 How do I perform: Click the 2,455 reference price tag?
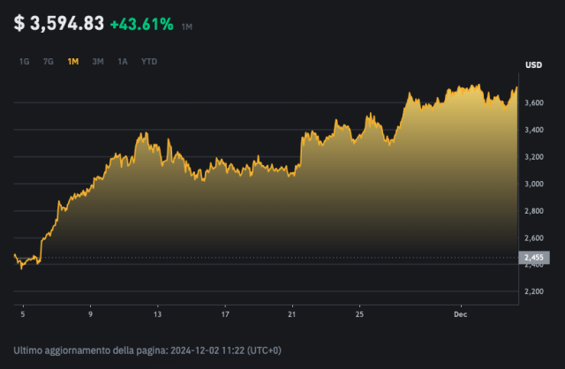pyautogui.click(x=534, y=258)
